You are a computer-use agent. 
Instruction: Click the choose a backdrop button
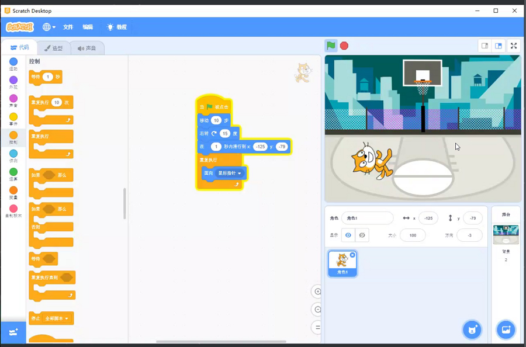coord(506,329)
